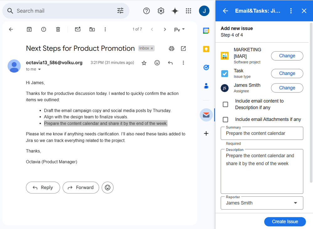Mark email as unread
The height and width of the screenshot is (229, 313).
coord(78,29)
